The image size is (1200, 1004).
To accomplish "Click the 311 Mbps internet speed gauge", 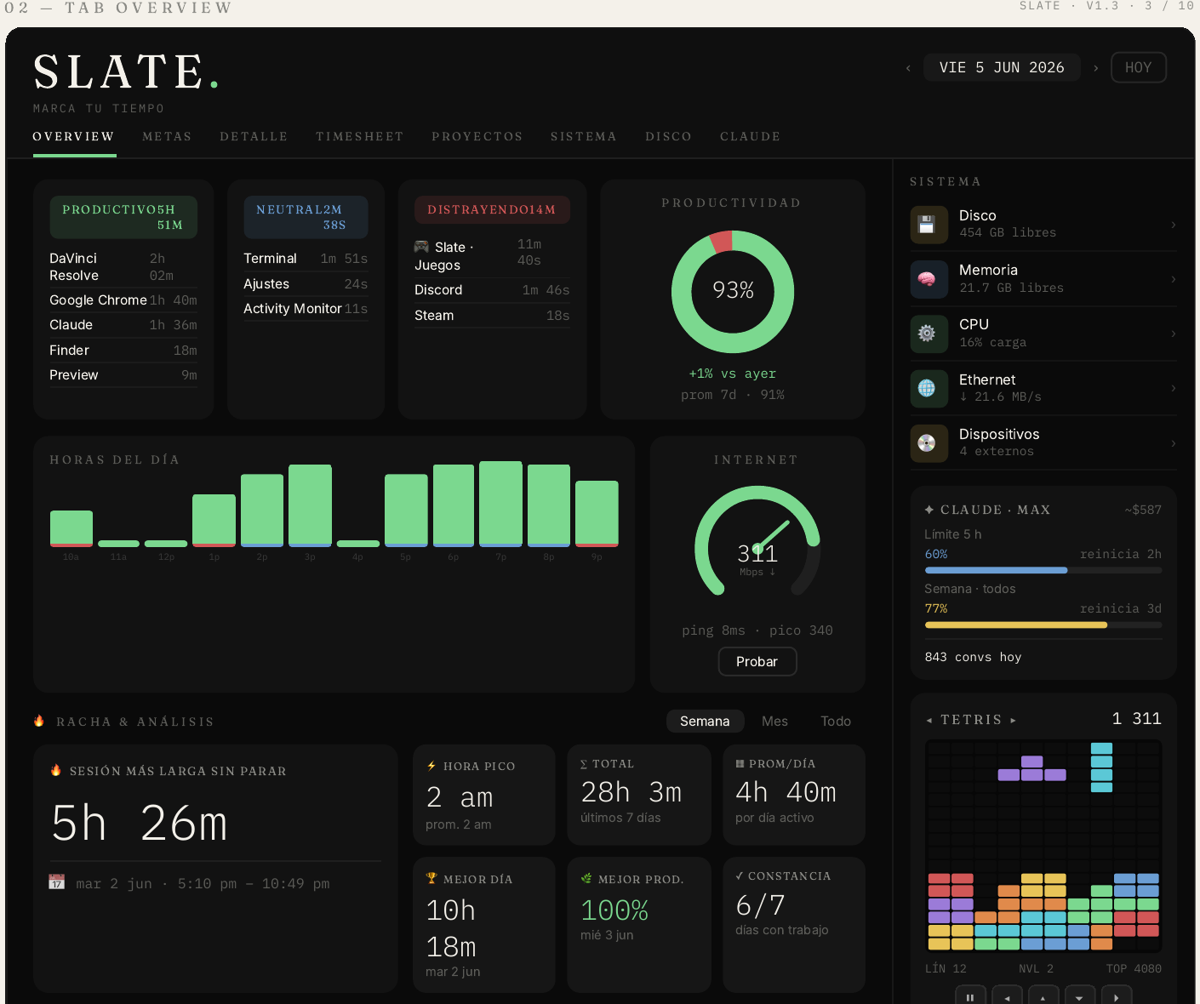I will 757,541.
